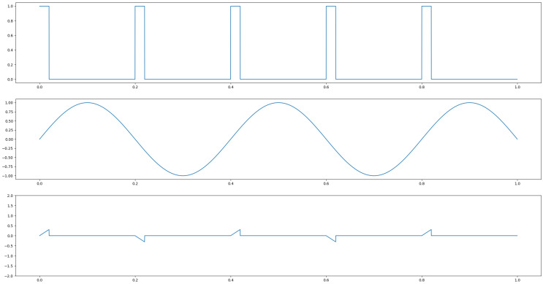This screenshot has width=543, height=284.
Task: Select the −0.75 y-axis label on sine plot
Action: coord(8,166)
